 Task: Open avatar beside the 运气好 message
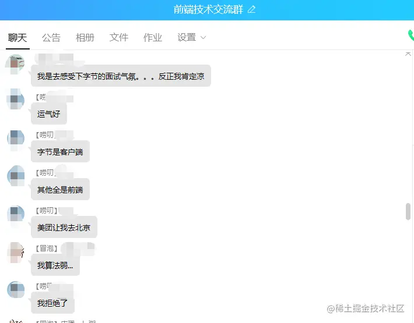(16, 100)
